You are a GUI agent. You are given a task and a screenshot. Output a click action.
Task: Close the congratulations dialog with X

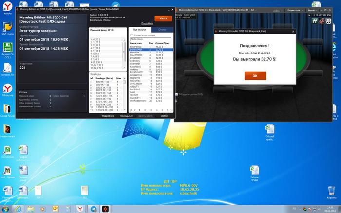coord(293,31)
